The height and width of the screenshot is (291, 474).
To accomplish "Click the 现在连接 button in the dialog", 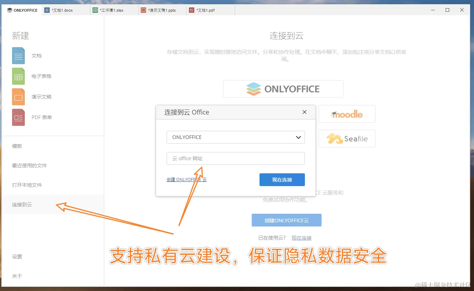I will pyautogui.click(x=282, y=180).
